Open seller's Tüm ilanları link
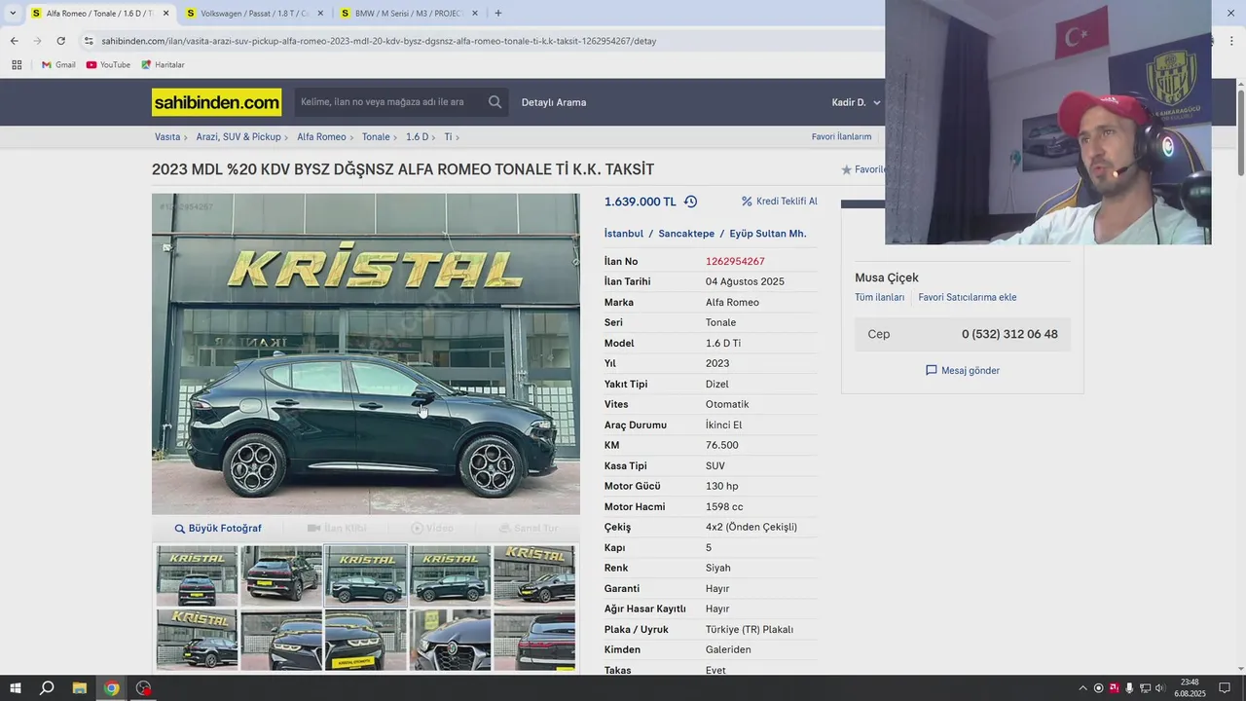The height and width of the screenshot is (701, 1246). coord(880,298)
